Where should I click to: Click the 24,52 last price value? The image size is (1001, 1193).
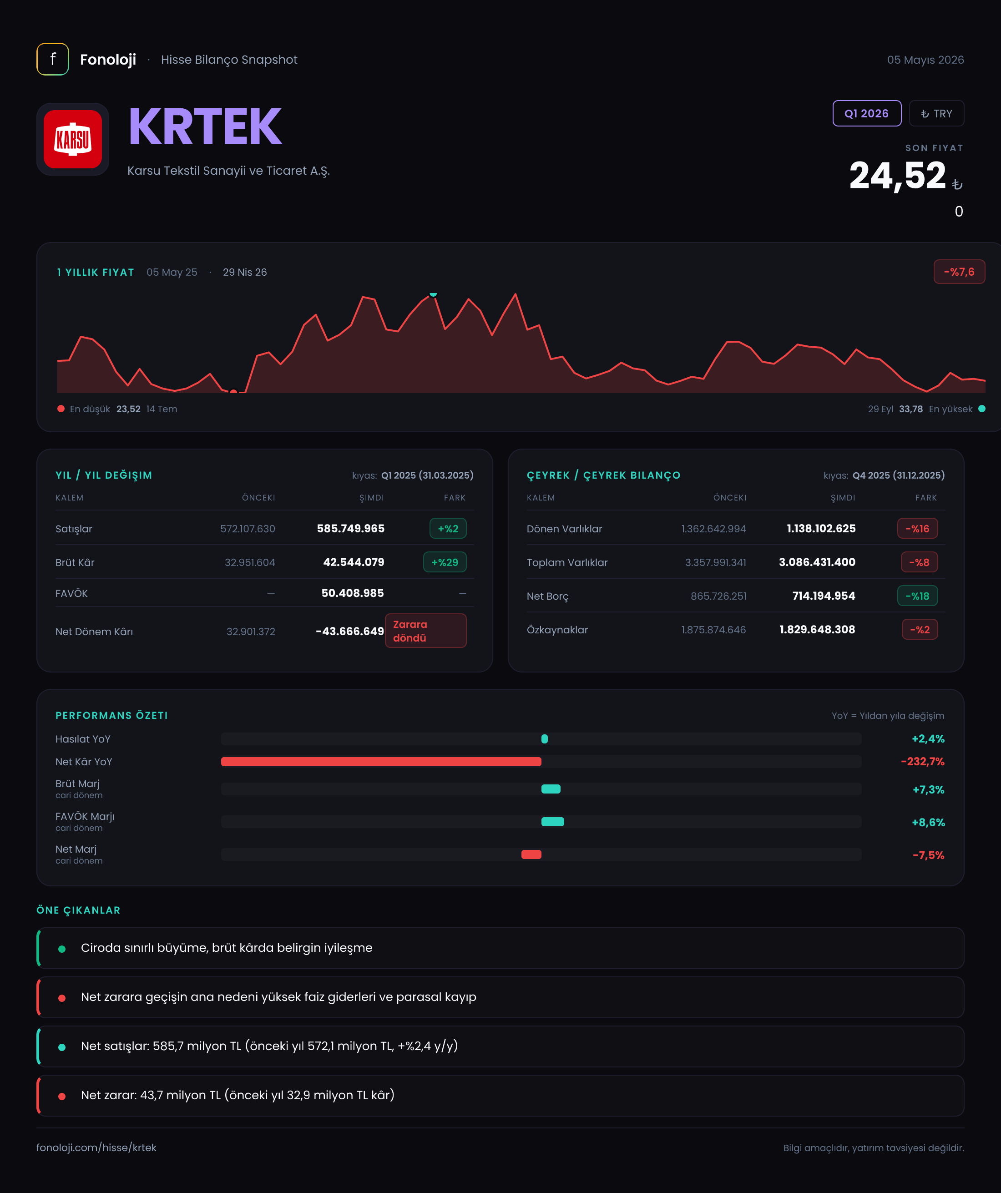point(898,176)
